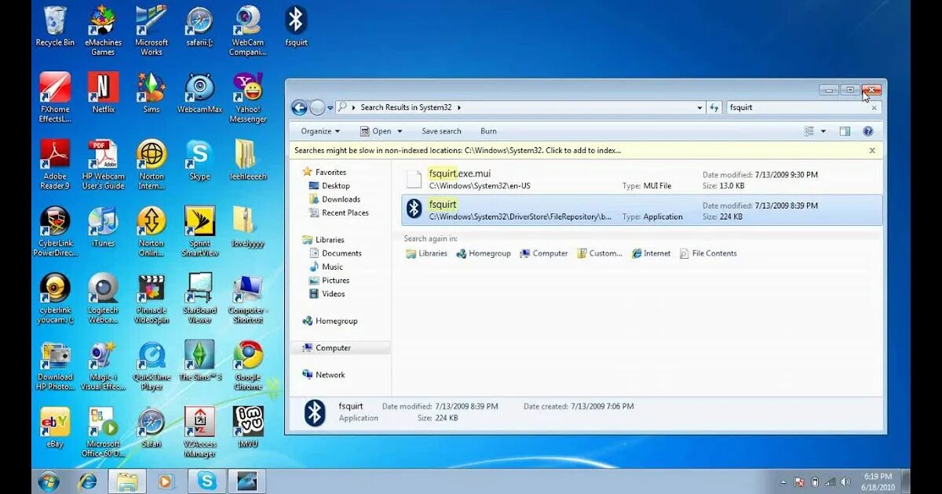The height and width of the screenshot is (494, 942).
Task: Click Burn in the Explorer toolbar
Action: 488,131
